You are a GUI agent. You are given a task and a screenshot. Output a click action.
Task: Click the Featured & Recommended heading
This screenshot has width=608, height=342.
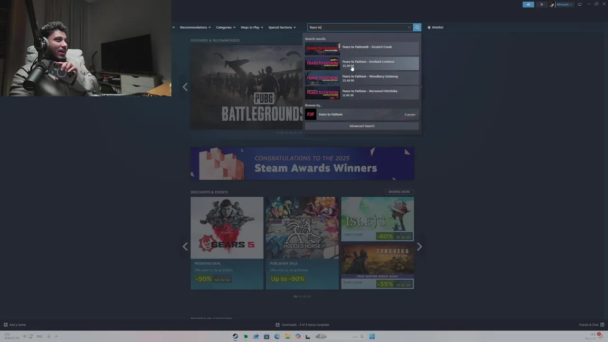point(215,40)
